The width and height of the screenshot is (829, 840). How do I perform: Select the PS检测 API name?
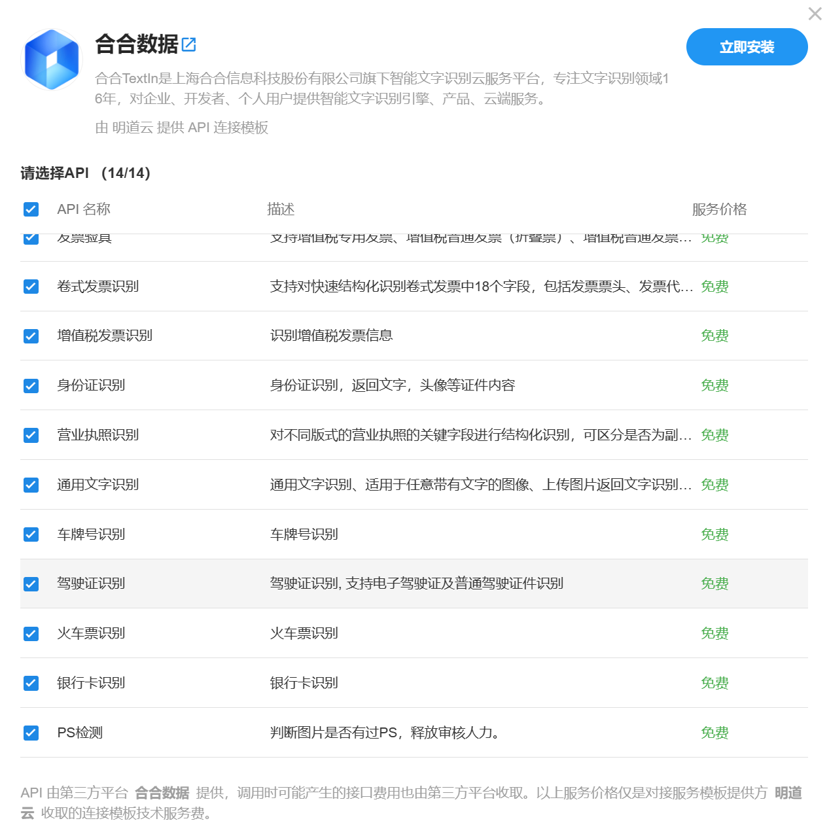(80, 733)
